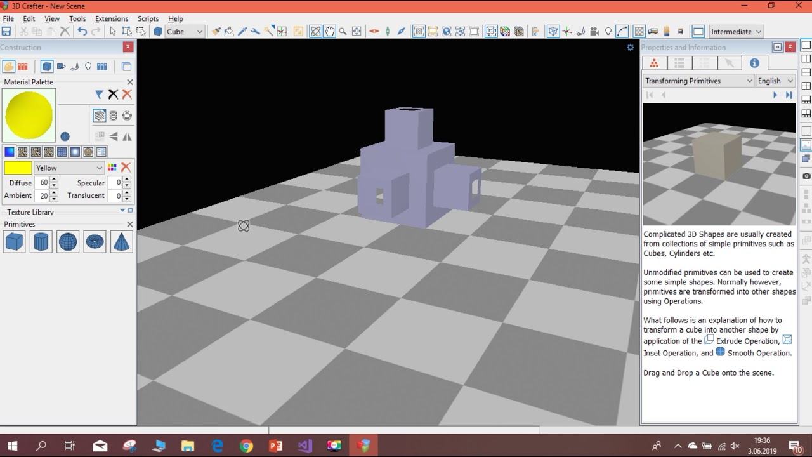Click the Undo arrow
Image resolution: width=812 pixels, height=457 pixels.
82,31
